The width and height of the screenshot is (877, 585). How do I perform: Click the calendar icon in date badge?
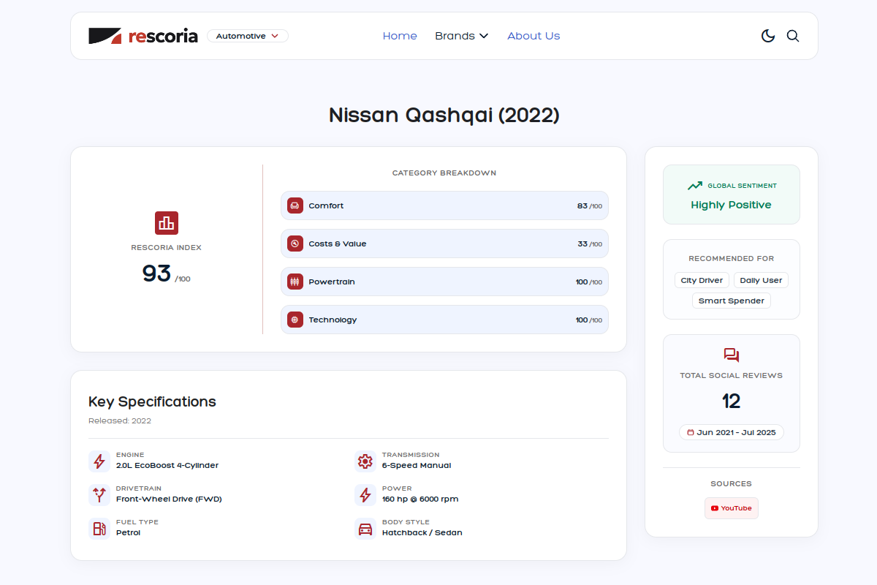tap(691, 432)
